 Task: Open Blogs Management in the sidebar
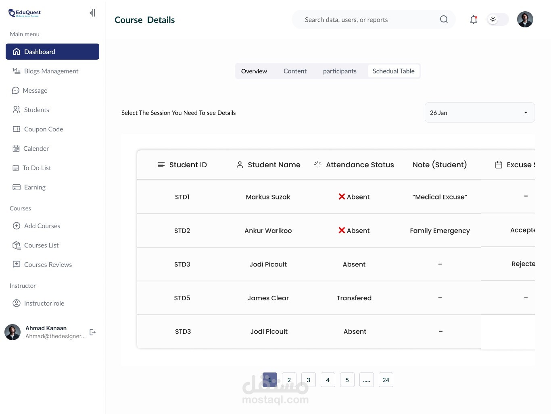[51, 71]
